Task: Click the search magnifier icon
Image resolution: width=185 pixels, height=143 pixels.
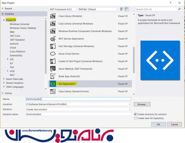Action: point(179,9)
